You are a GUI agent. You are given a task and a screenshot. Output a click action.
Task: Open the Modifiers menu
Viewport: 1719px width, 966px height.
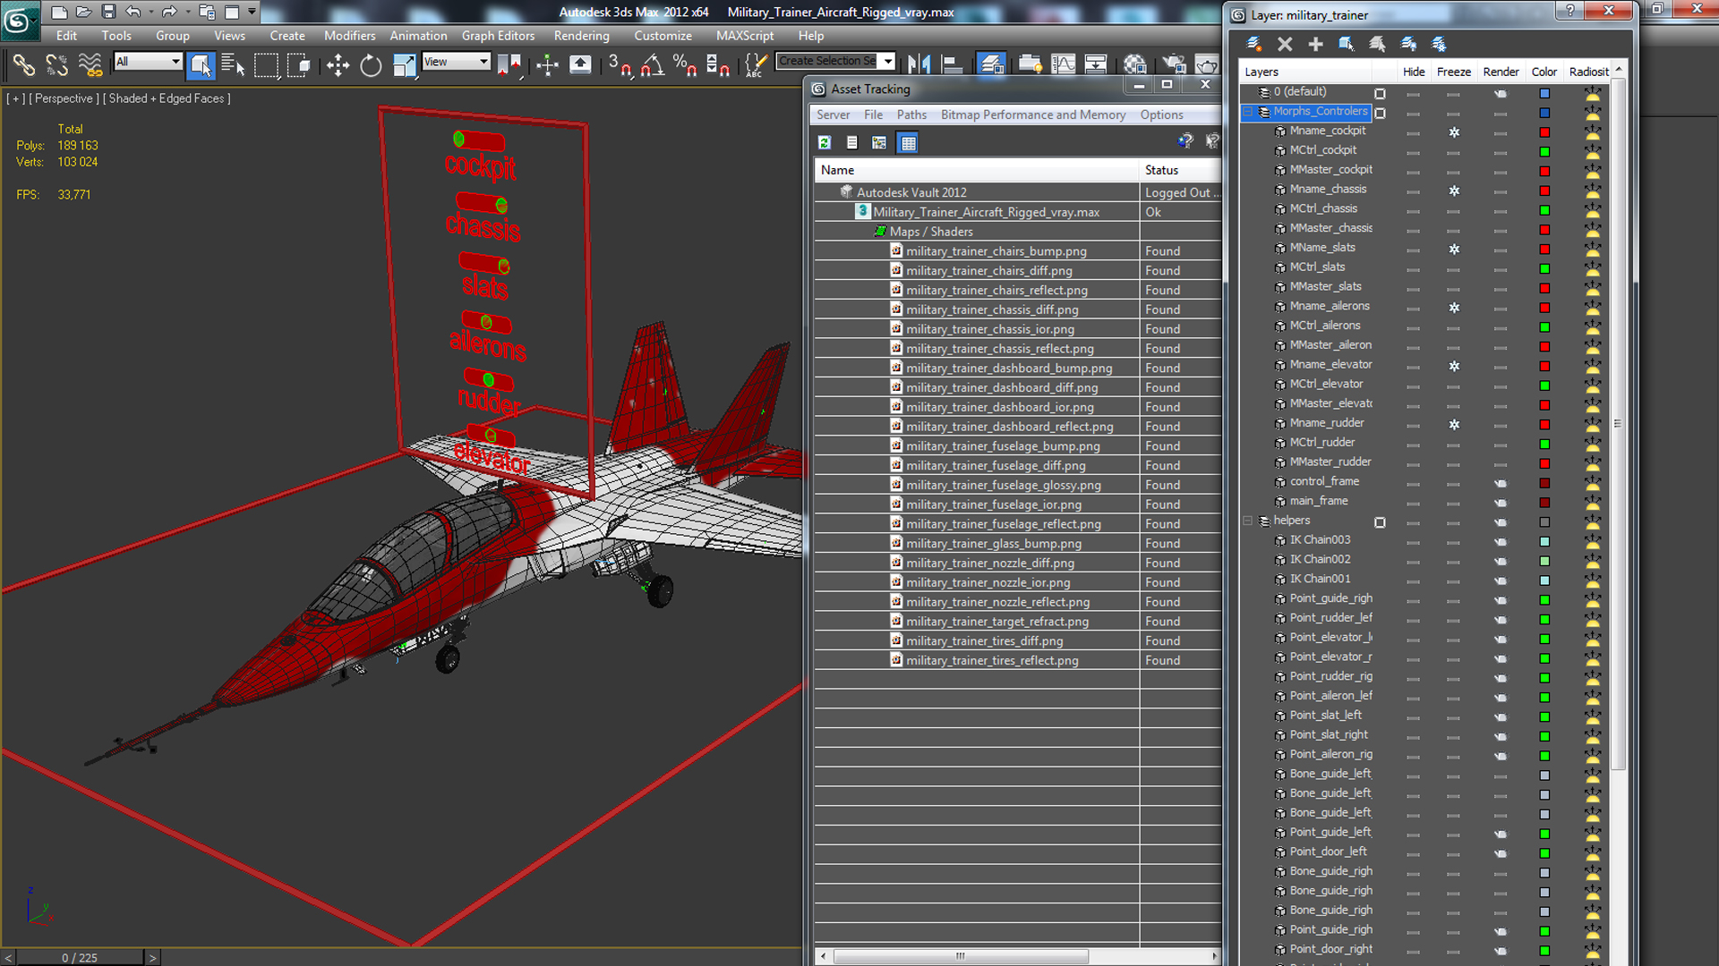[x=349, y=36]
